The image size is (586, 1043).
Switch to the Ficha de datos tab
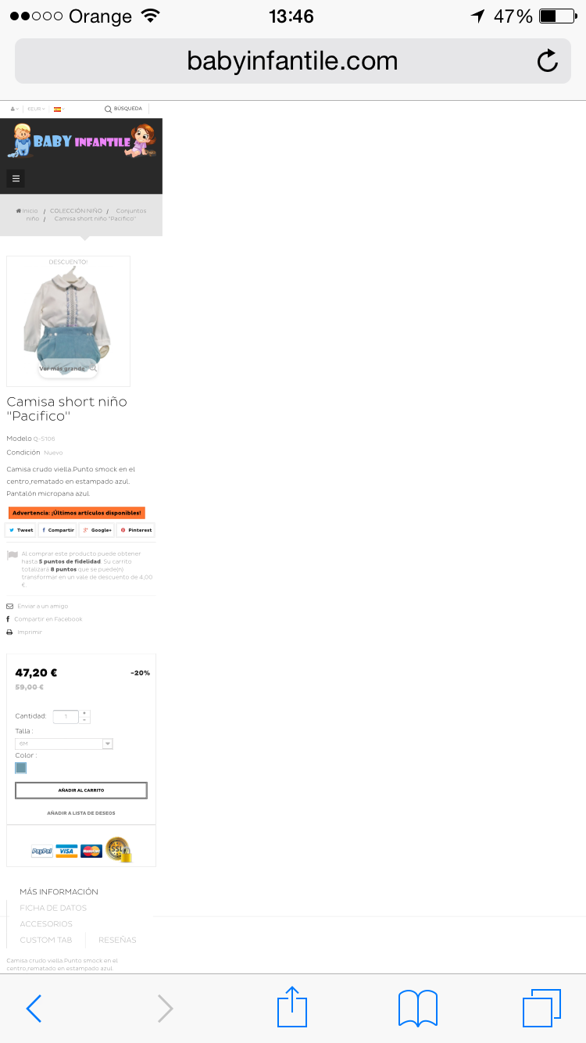(x=53, y=908)
